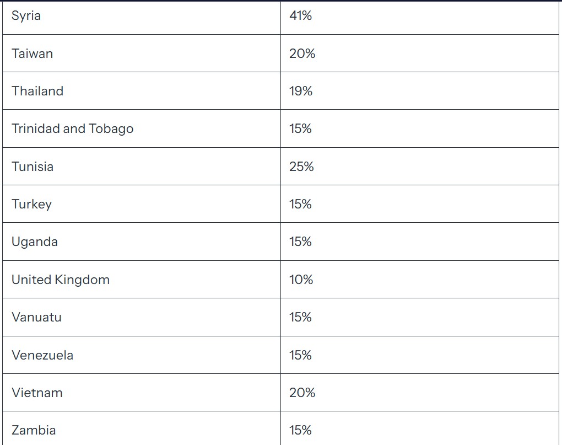Select Vietnam's 20% rate cell
This screenshot has height=445, width=562.
click(420, 393)
